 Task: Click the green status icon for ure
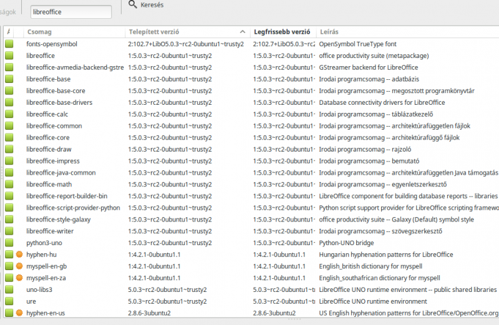click(9, 301)
